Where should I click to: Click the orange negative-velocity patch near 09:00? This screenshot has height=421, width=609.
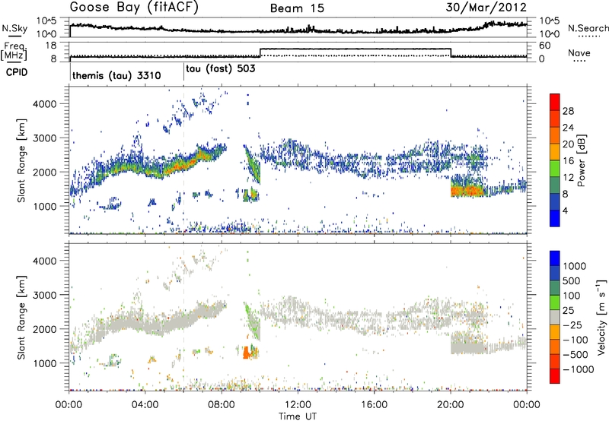click(246, 353)
